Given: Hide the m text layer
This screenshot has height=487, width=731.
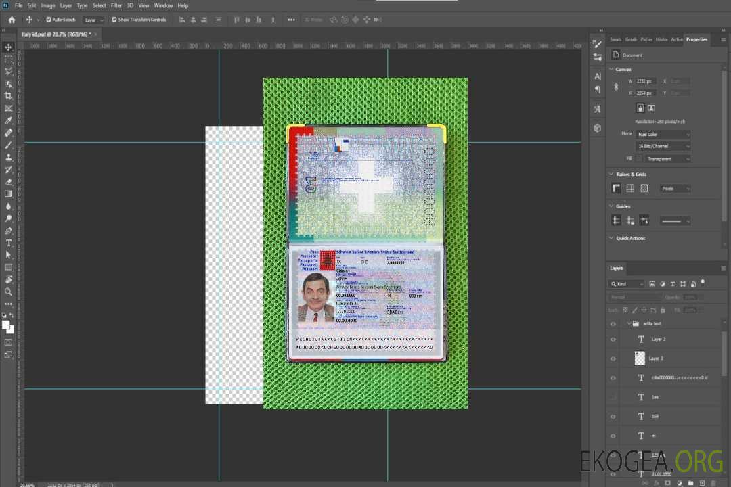Looking at the screenshot, I should pos(613,436).
